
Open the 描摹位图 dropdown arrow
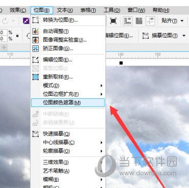184,36
